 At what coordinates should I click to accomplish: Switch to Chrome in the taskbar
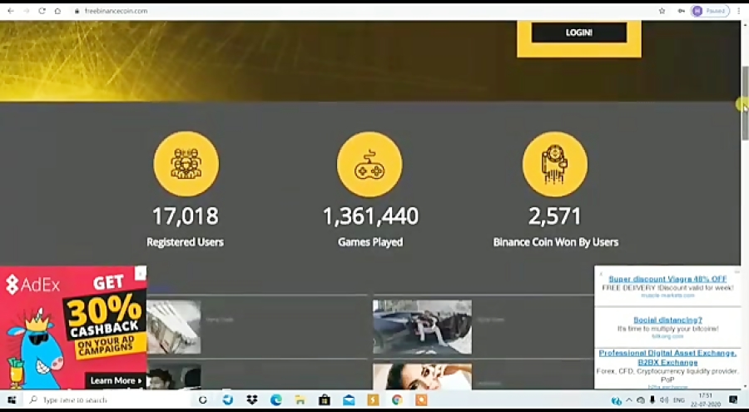397,400
